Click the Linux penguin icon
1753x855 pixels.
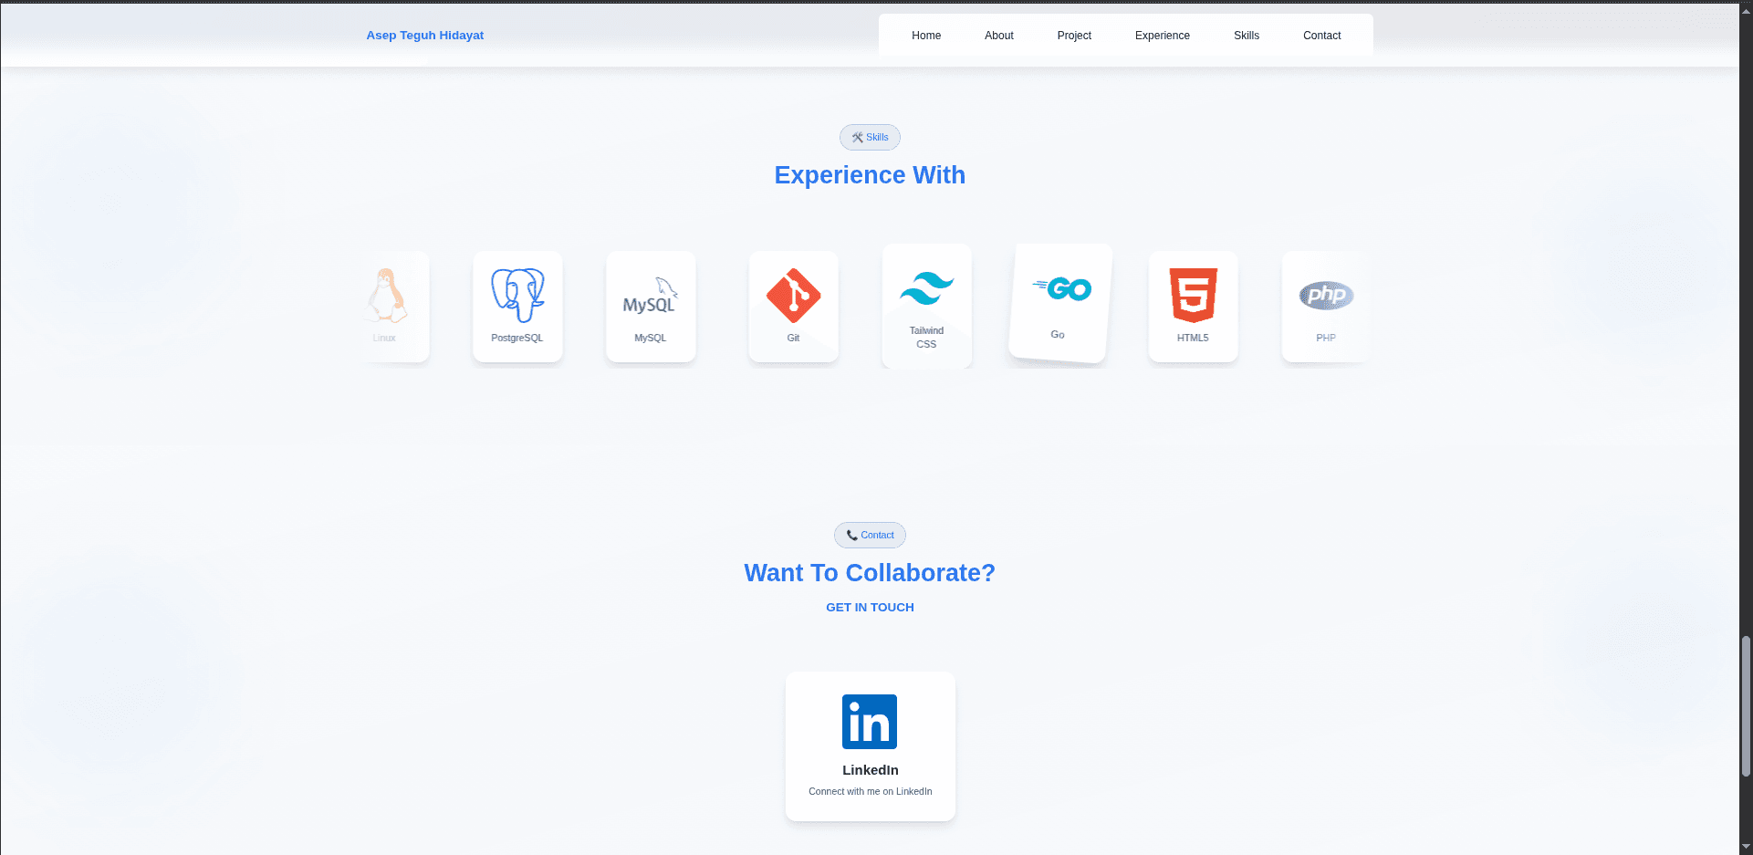[387, 296]
